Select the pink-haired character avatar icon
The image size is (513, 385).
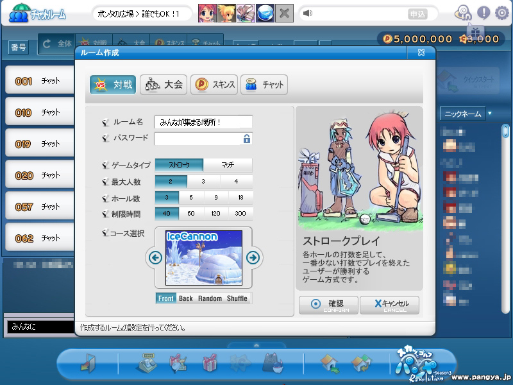click(207, 13)
